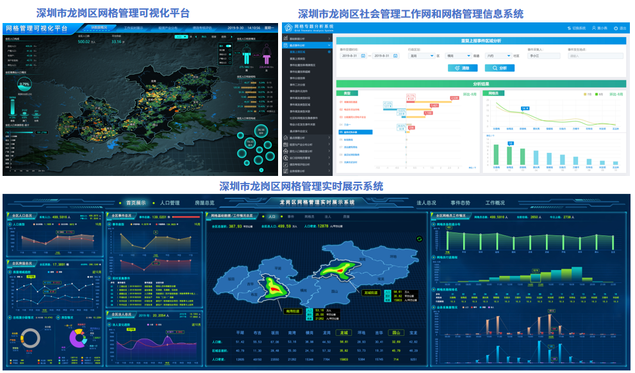The image size is (635, 373).
Task: Open the 六约 community dropdown
Action: pos(499,56)
